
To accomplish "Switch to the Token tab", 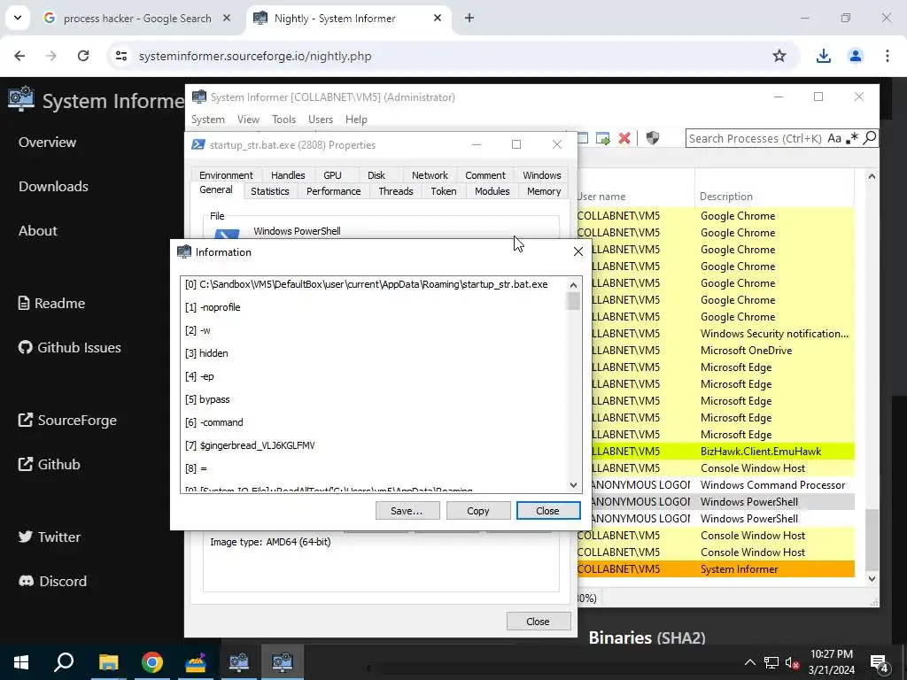I will [443, 191].
